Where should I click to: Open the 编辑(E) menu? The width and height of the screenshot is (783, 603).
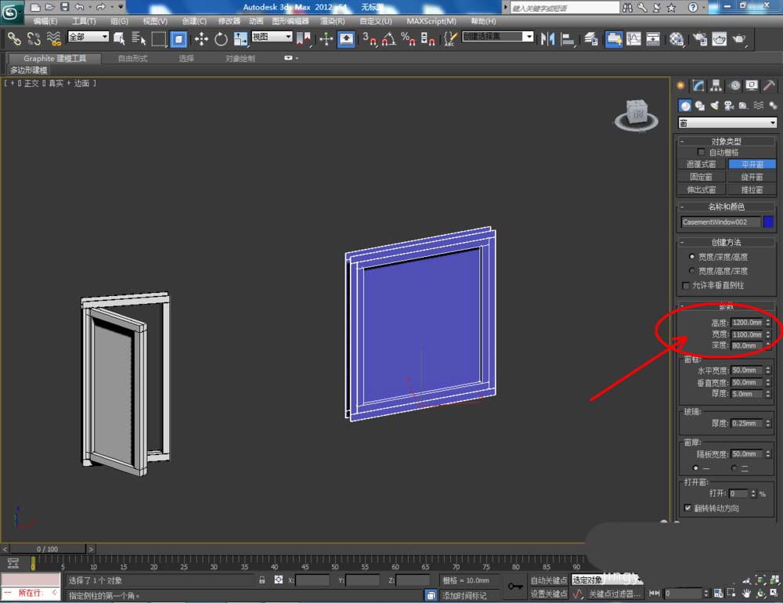click(x=45, y=21)
